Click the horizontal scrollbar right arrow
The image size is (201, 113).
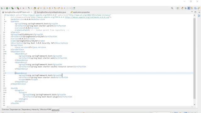pos(192,107)
